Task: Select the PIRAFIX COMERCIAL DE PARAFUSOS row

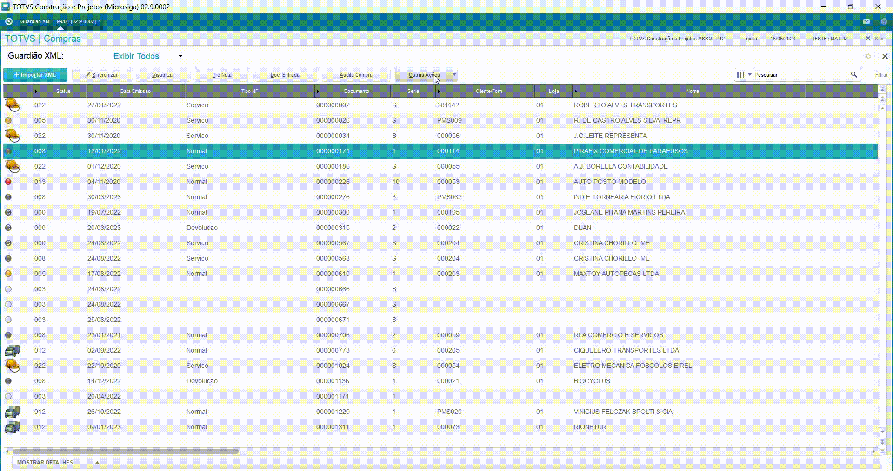Action: tap(440, 151)
